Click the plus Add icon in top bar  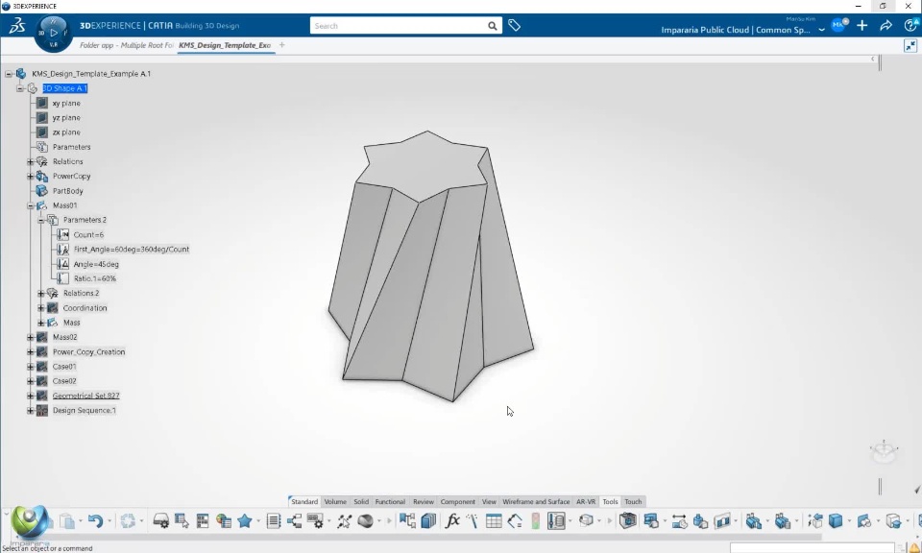pyautogui.click(x=862, y=25)
